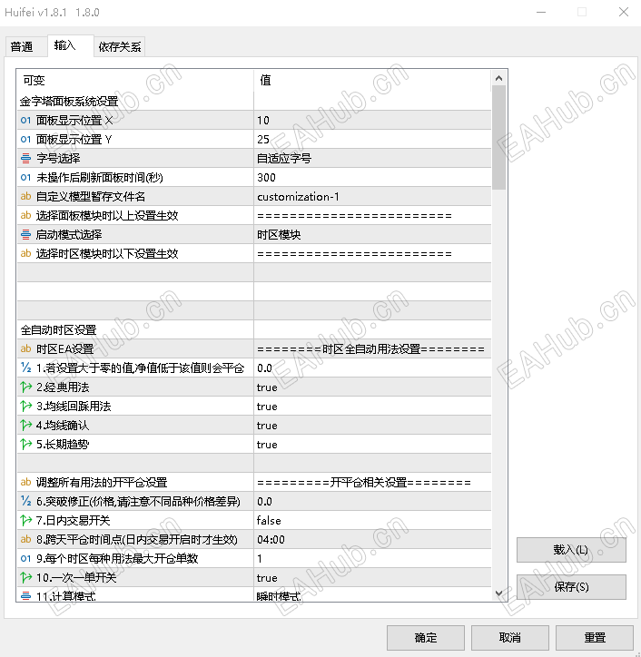Click the 重置 button
This screenshot has width=641, height=657.
595,638
